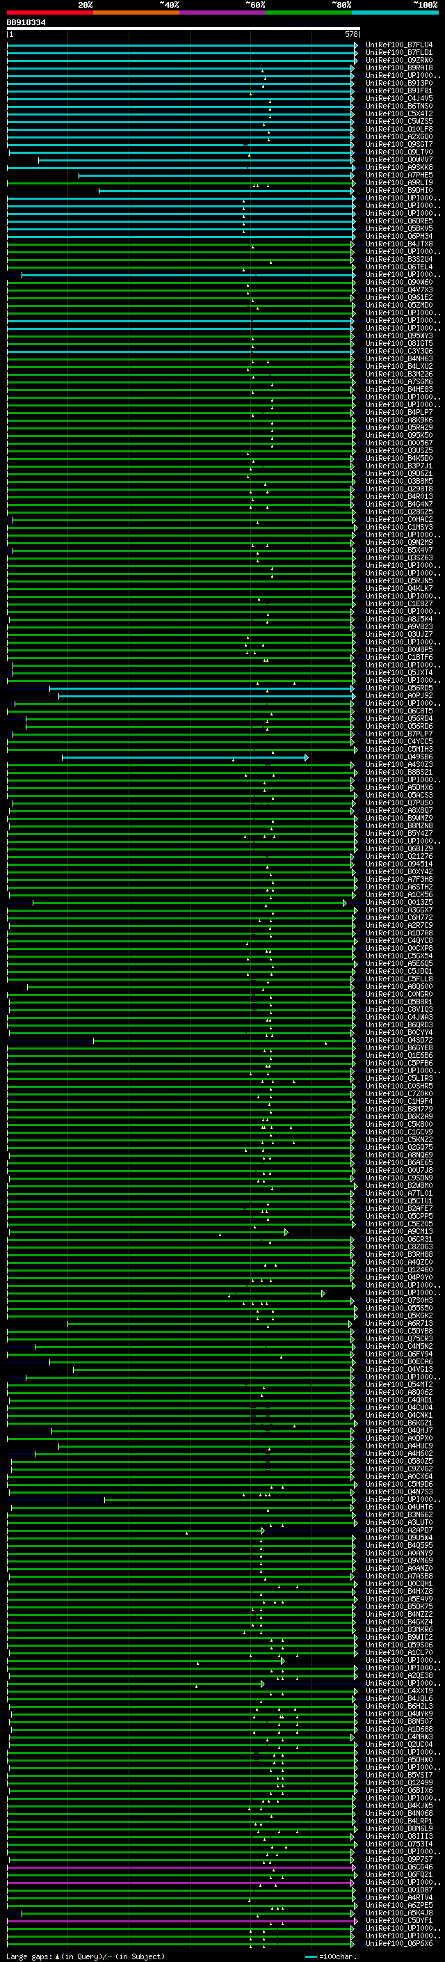445x1962 pixels.
Task: Click the white query sequence bar
Action: (184, 29)
